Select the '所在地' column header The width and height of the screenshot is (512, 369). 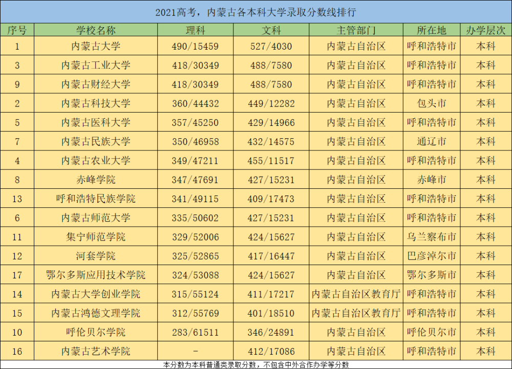point(431,30)
